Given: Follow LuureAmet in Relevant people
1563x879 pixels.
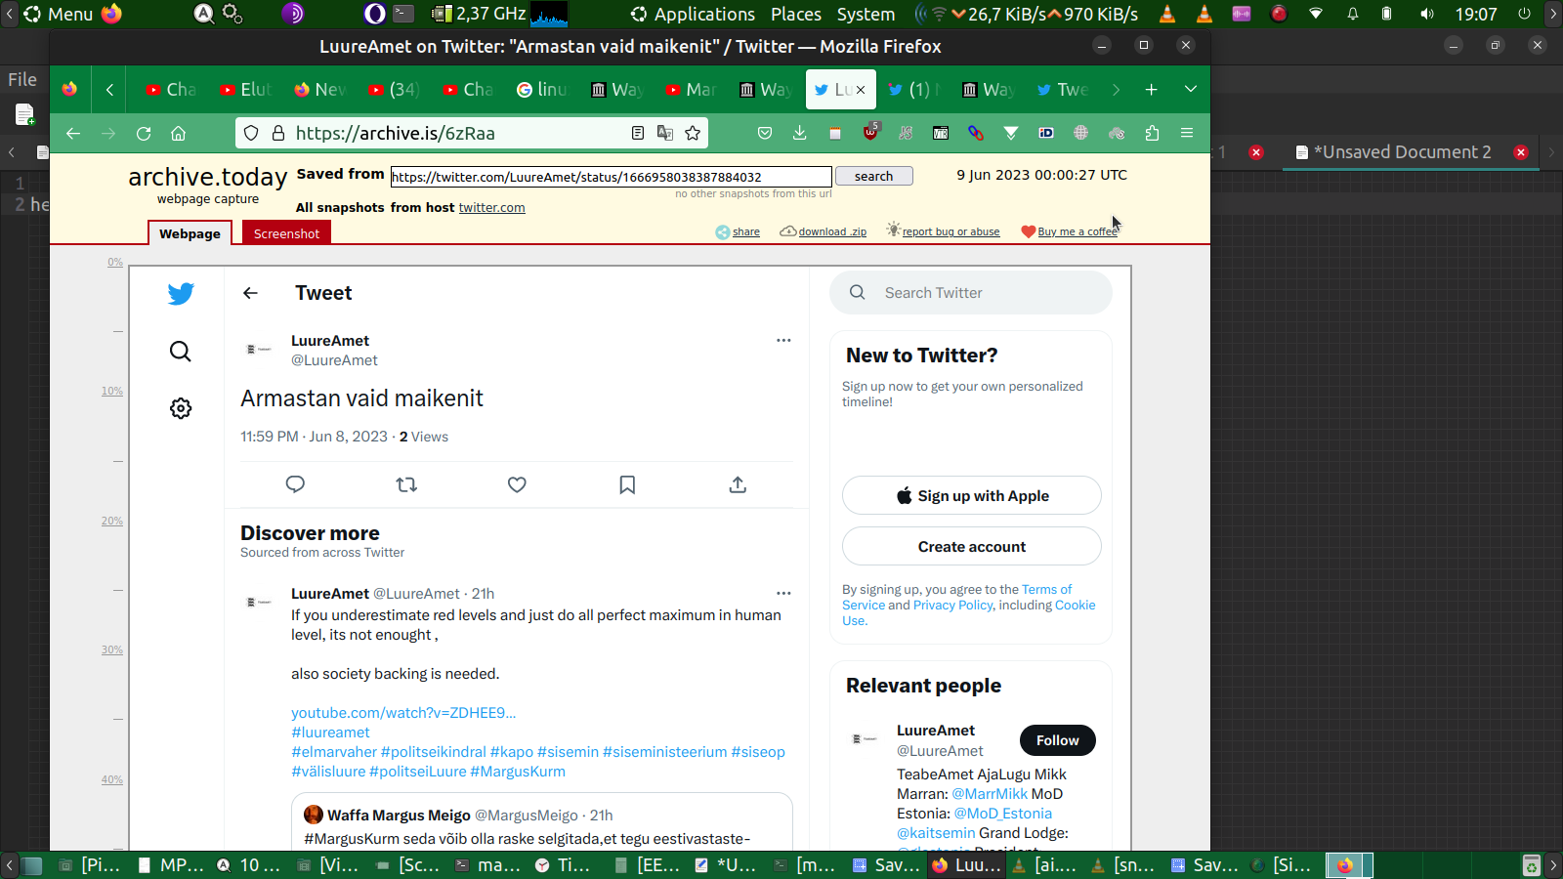Looking at the screenshot, I should tap(1058, 740).
